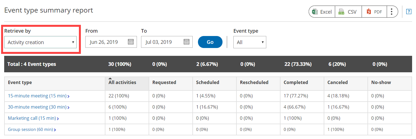
Task: Sort by Canceled column header
Action: 337,82
